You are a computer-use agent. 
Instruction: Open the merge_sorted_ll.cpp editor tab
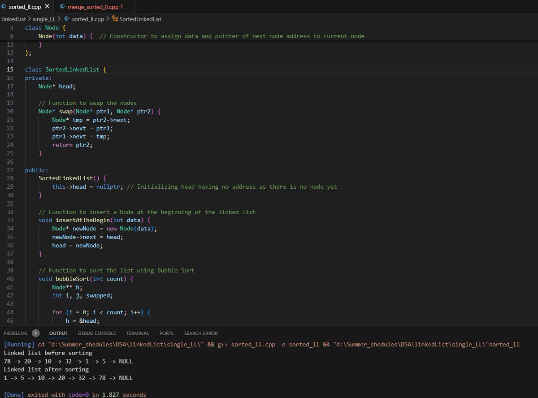tap(93, 7)
